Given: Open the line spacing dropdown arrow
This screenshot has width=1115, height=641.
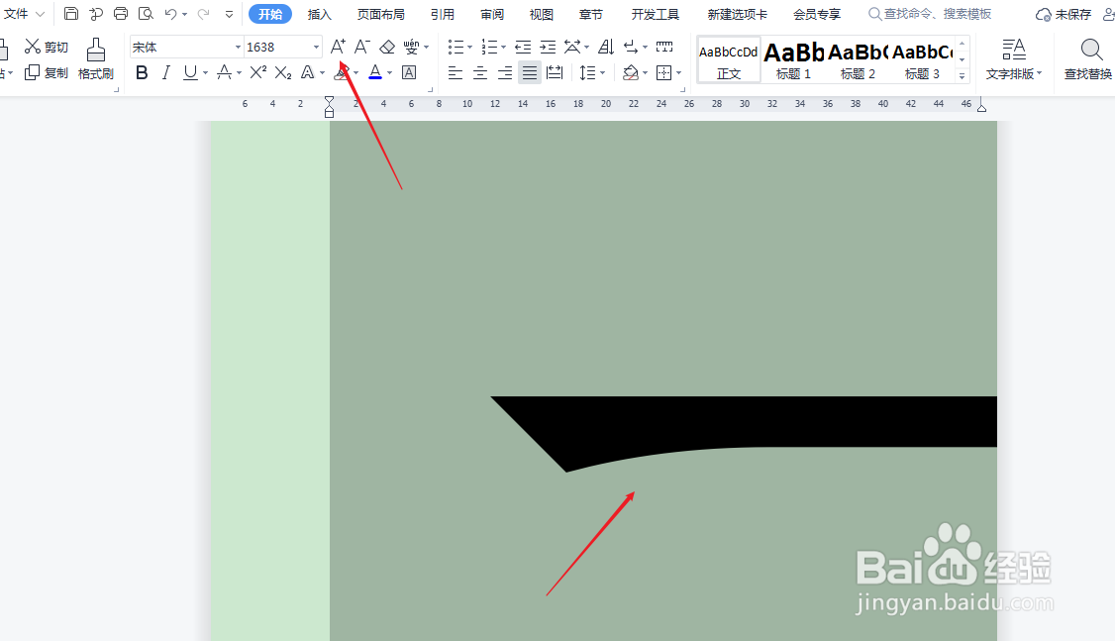Looking at the screenshot, I should [602, 73].
